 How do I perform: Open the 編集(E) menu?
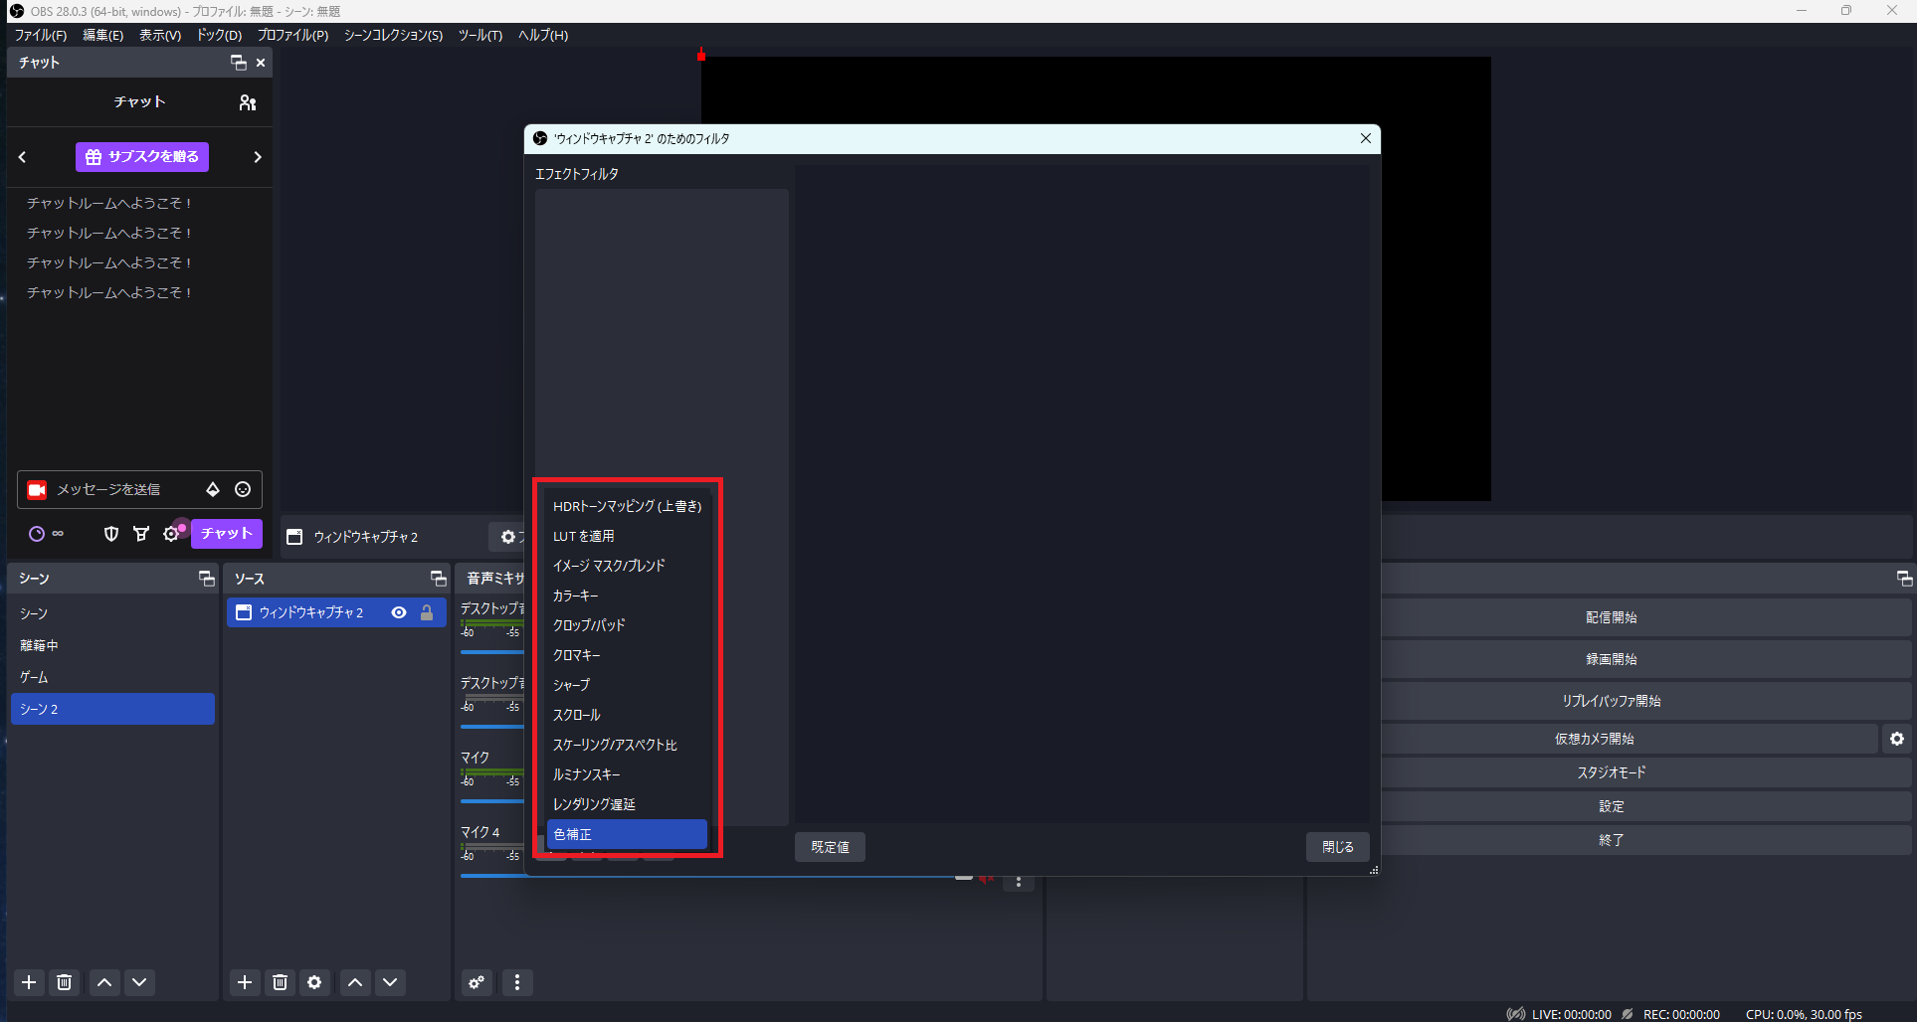[x=103, y=35]
